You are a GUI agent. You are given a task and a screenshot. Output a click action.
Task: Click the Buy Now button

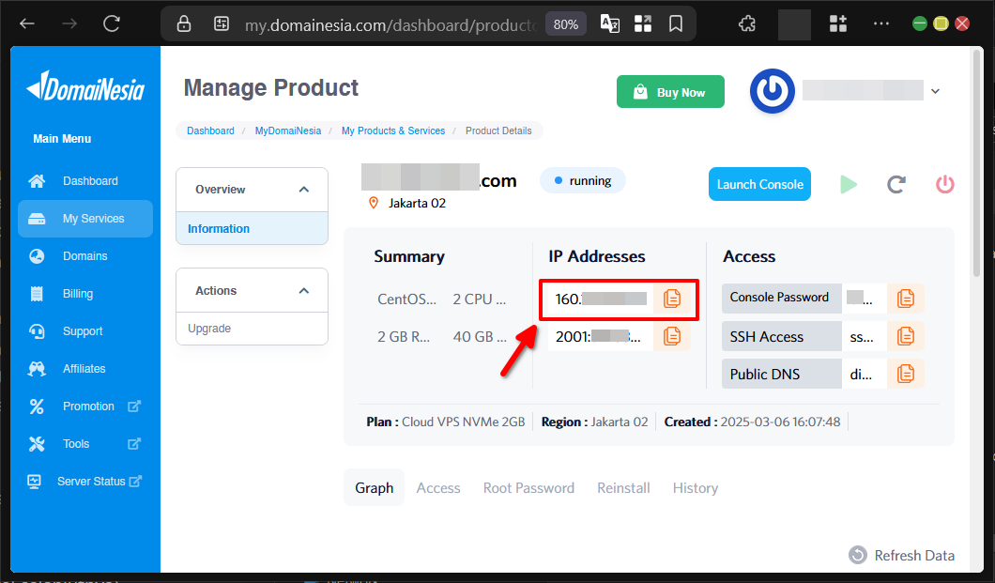pos(670,91)
